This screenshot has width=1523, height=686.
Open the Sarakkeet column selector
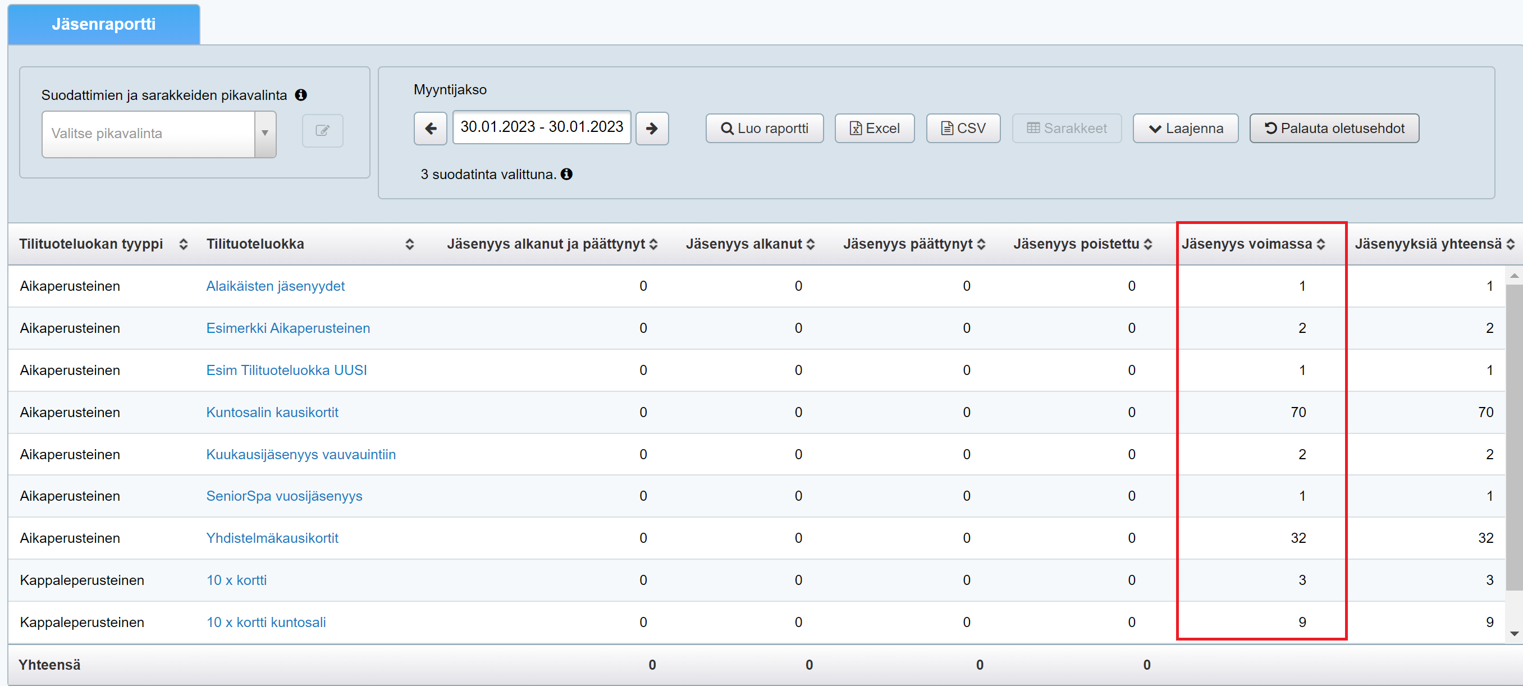pos(1066,129)
